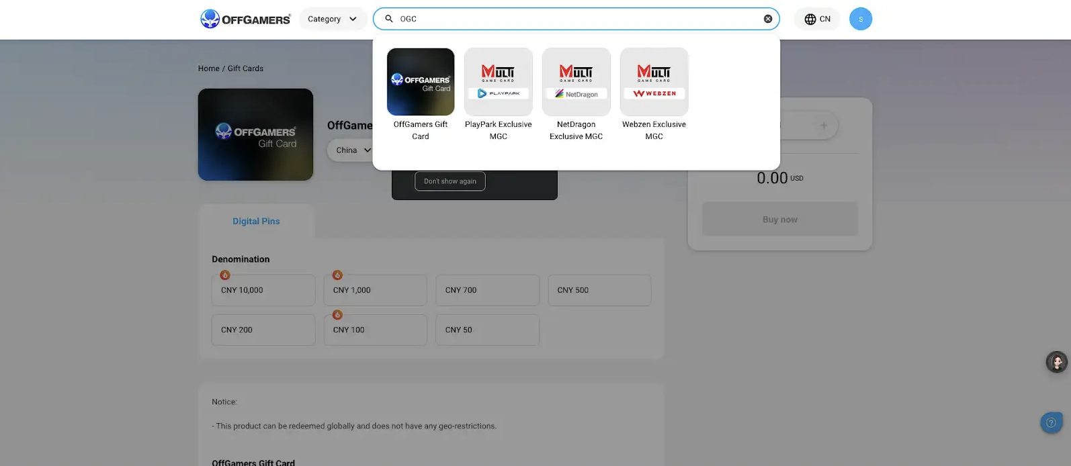Open the Category dropdown menu
This screenshot has width=1071, height=466.
pyautogui.click(x=333, y=19)
